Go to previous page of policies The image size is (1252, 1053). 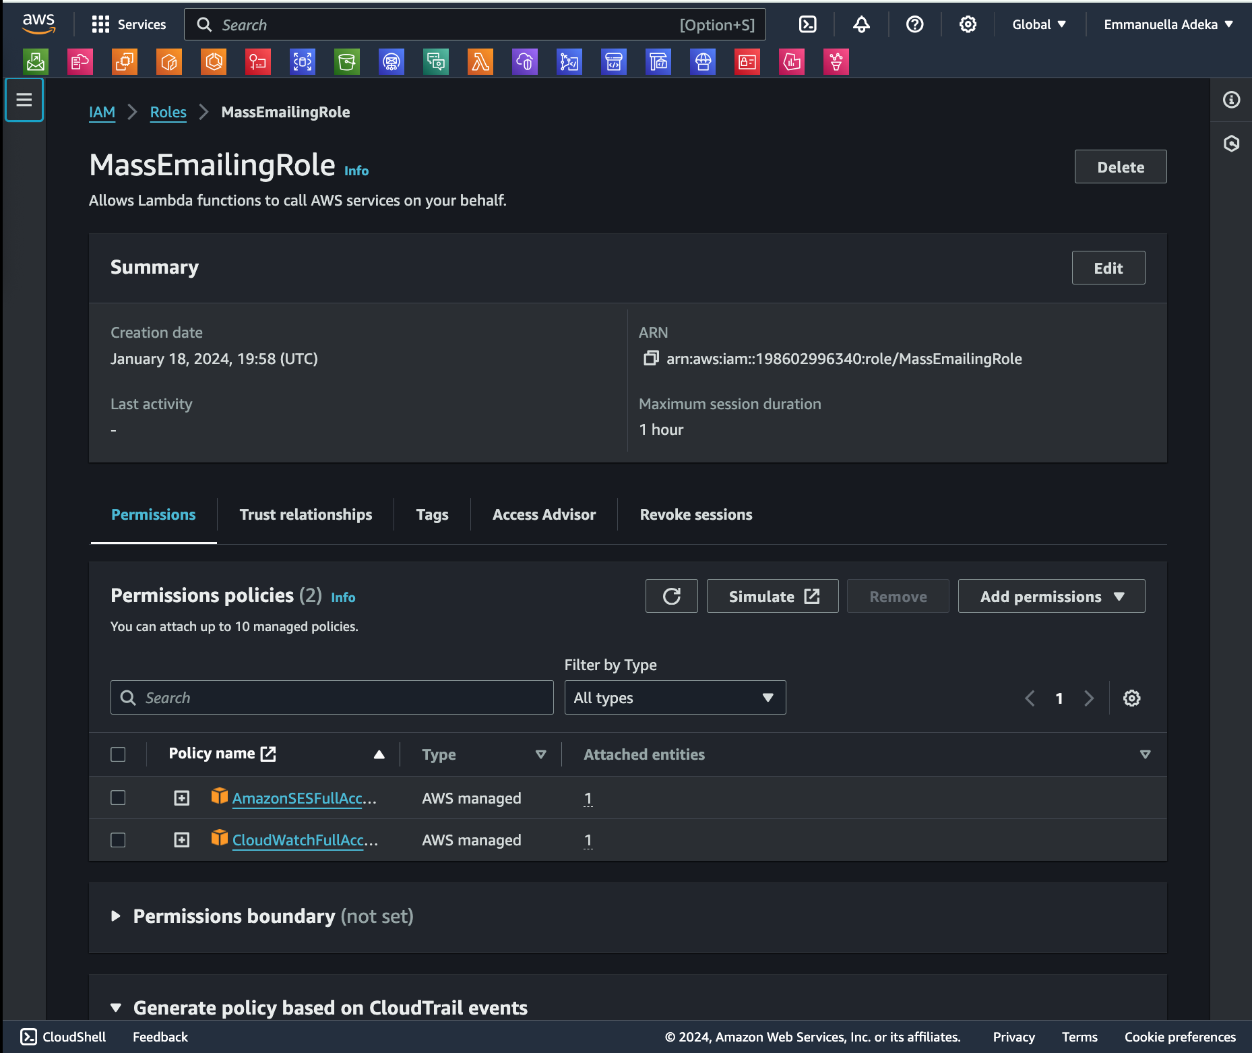coord(1030,698)
